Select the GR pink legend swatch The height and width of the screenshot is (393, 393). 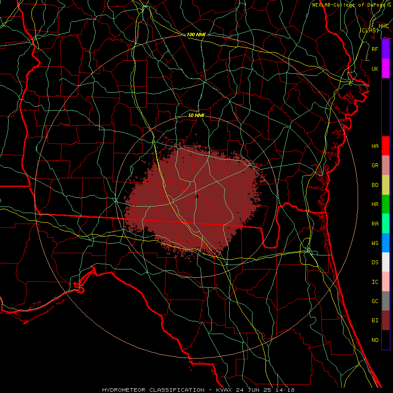(386, 165)
